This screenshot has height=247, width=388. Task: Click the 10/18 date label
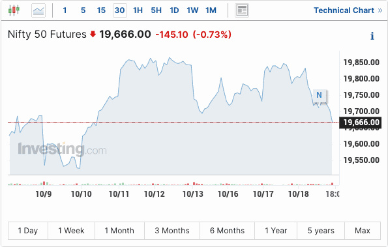[x=299, y=194]
